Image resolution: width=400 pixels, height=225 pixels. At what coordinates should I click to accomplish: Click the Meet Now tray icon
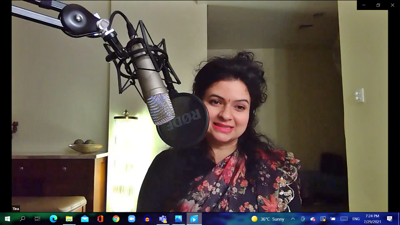coord(303,219)
